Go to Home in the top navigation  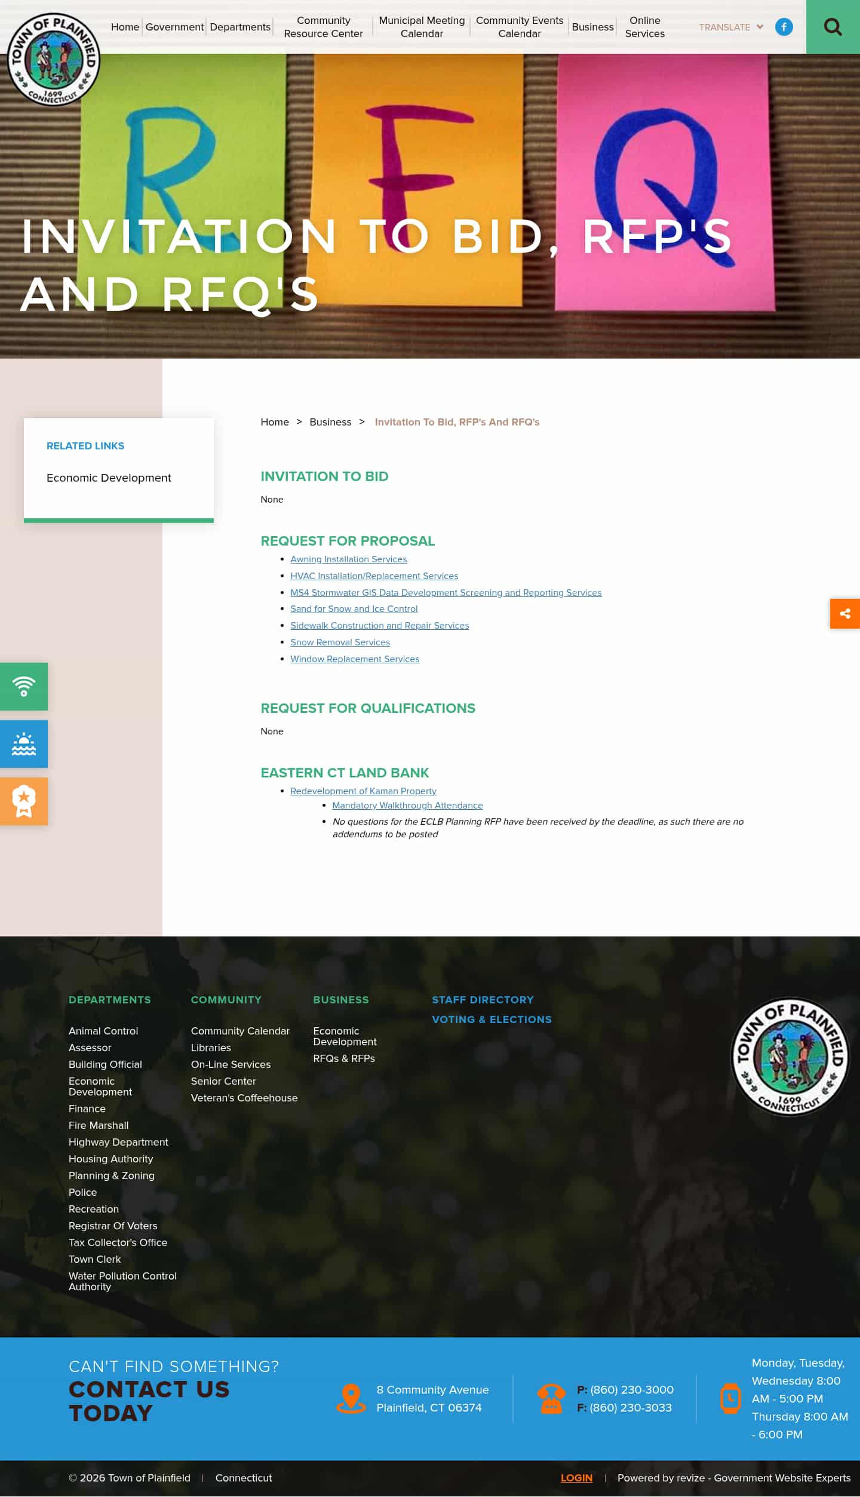(x=125, y=27)
